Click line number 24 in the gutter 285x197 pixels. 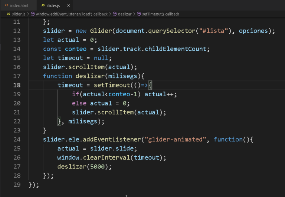pos(17,140)
